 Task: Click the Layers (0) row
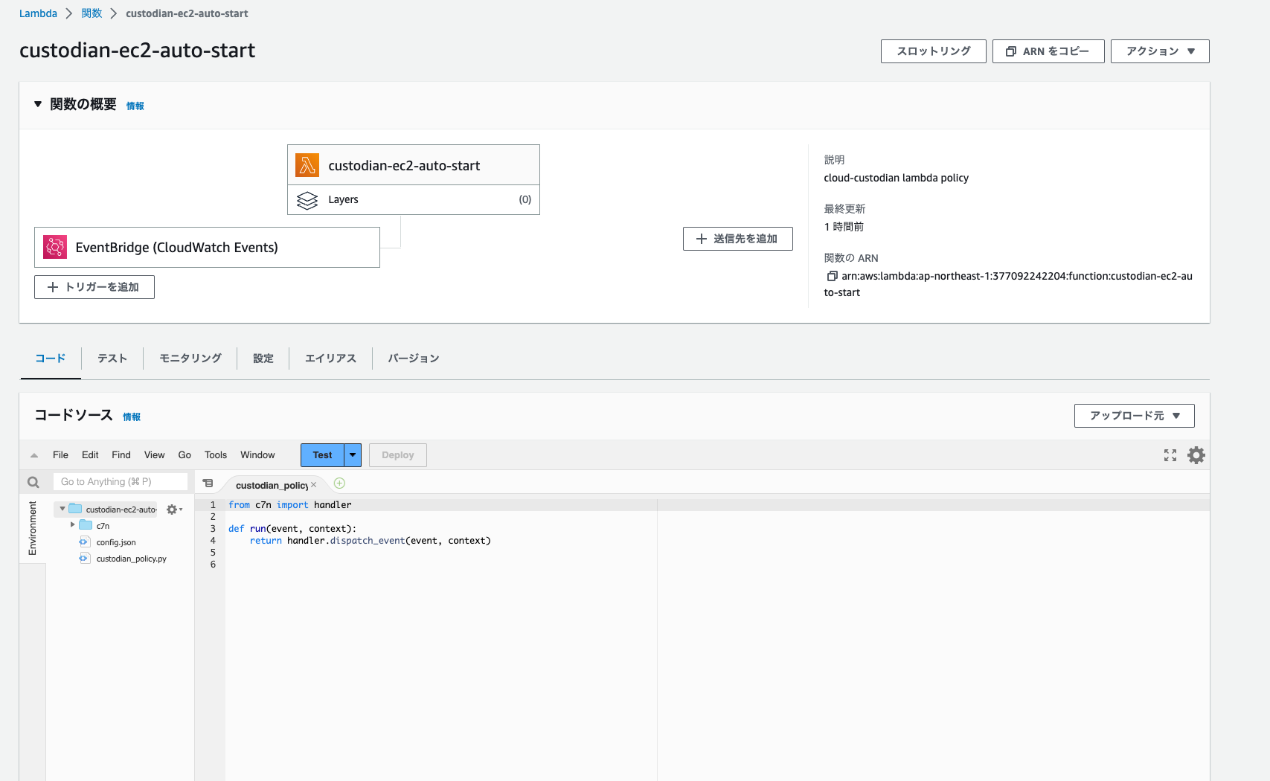click(414, 200)
